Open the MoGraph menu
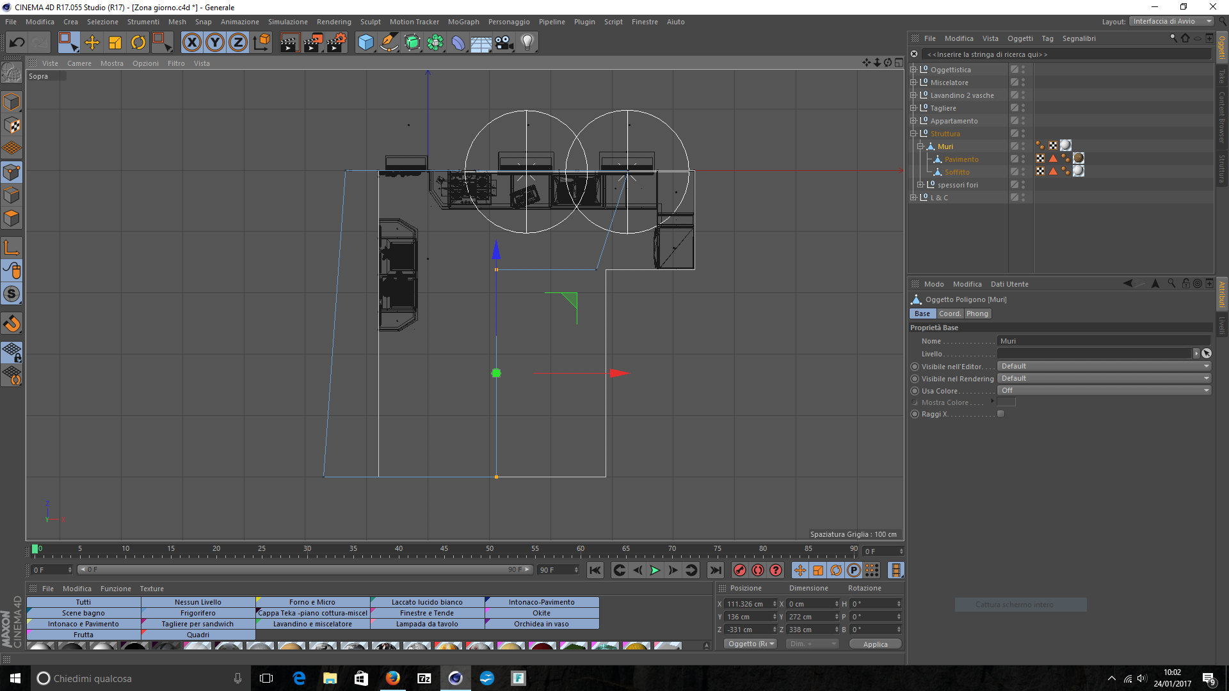The width and height of the screenshot is (1229, 691). point(463,22)
